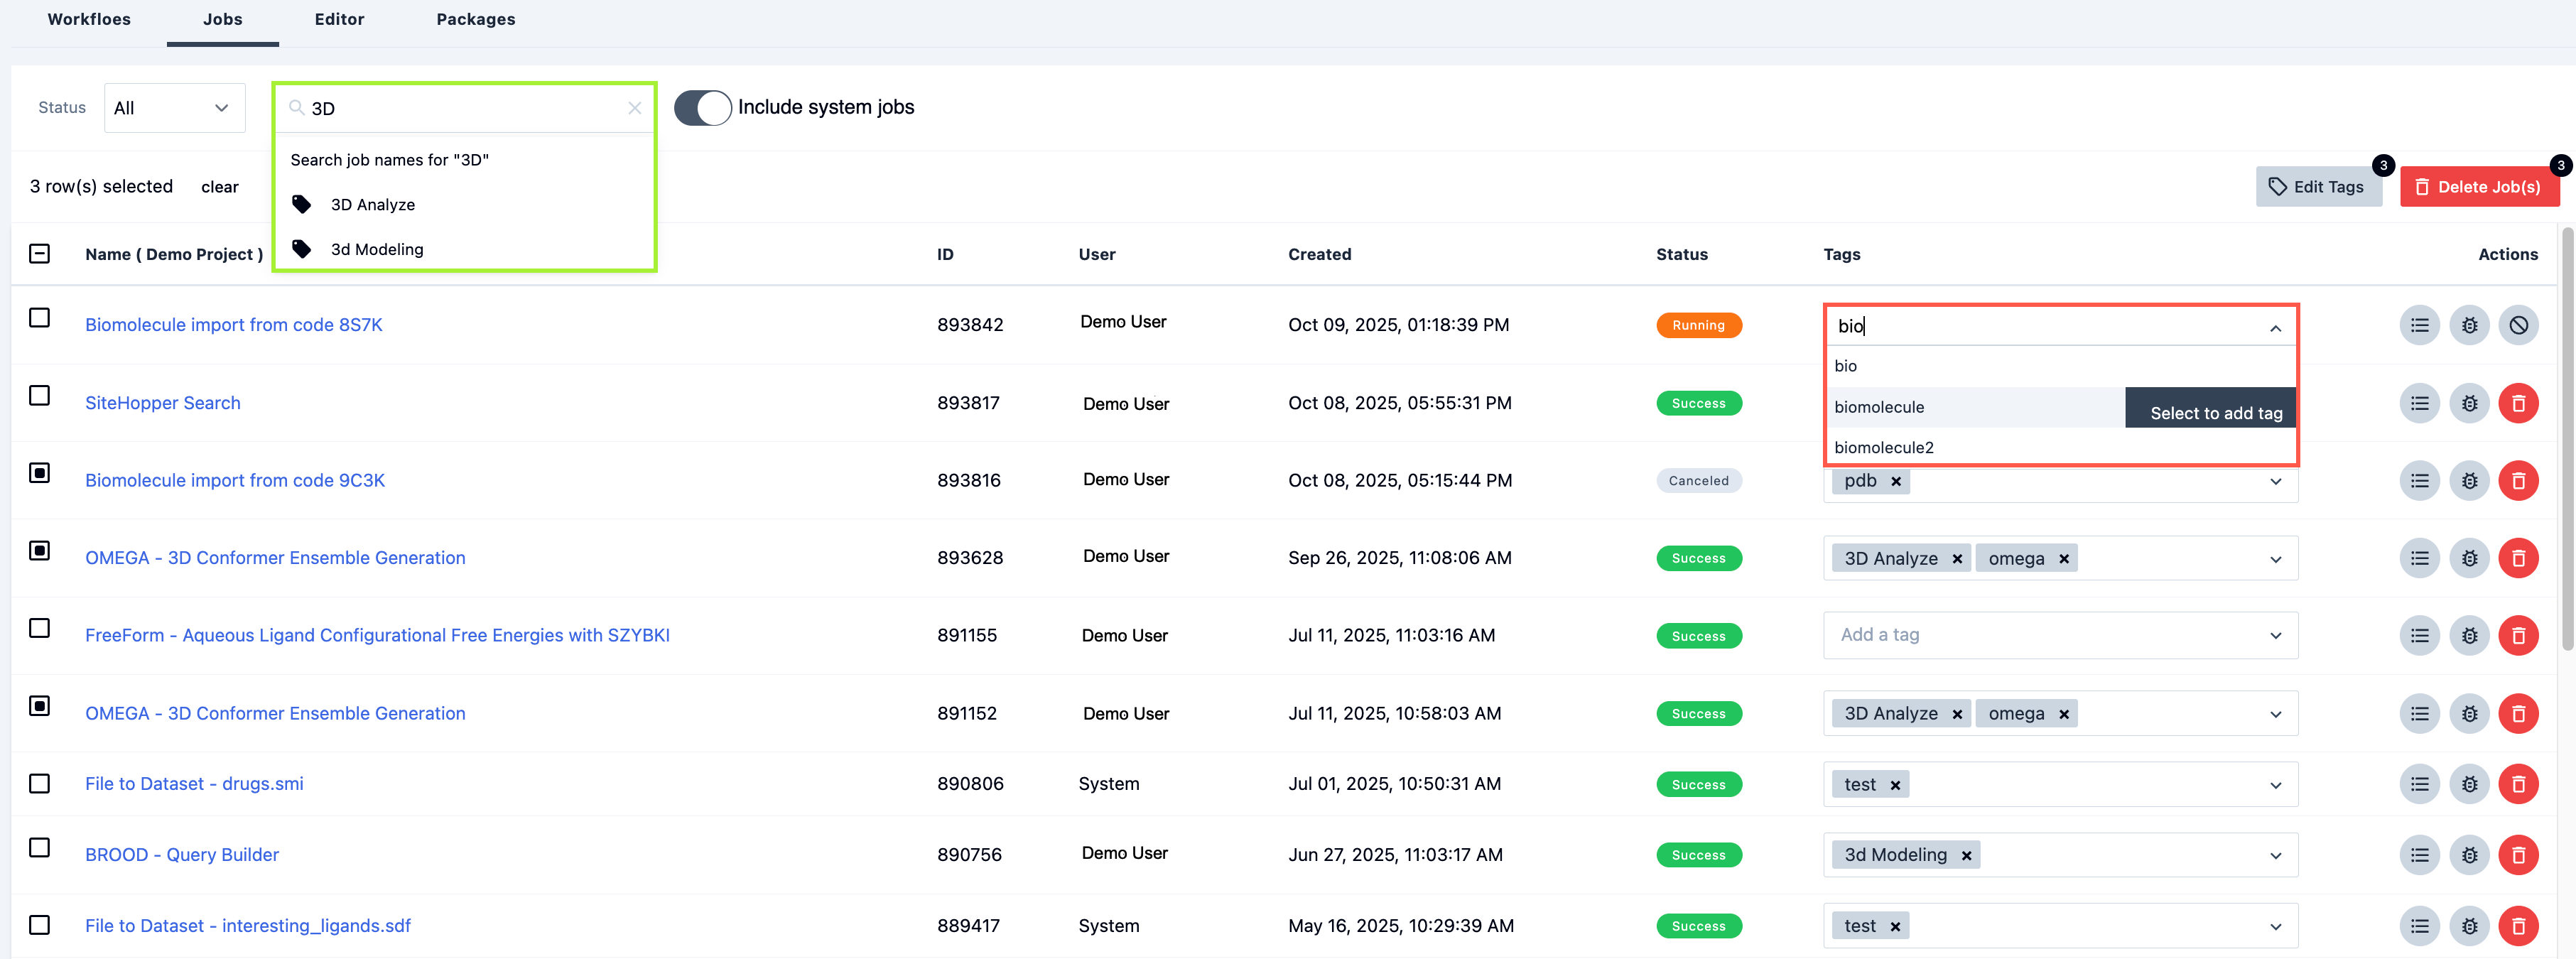Delete the FreeForm job via the red trash icon

point(2517,636)
